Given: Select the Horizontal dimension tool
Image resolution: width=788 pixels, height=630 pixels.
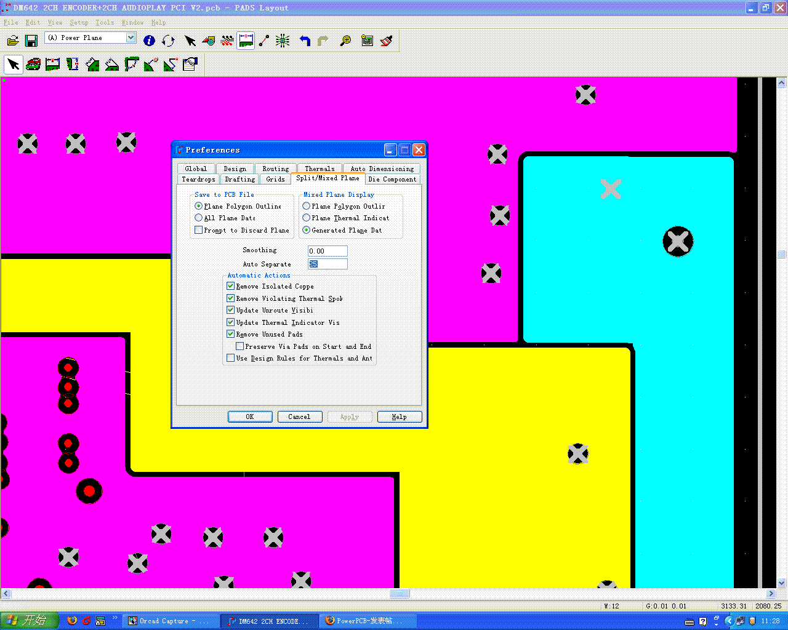Looking at the screenshot, I should [x=53, y=64].
